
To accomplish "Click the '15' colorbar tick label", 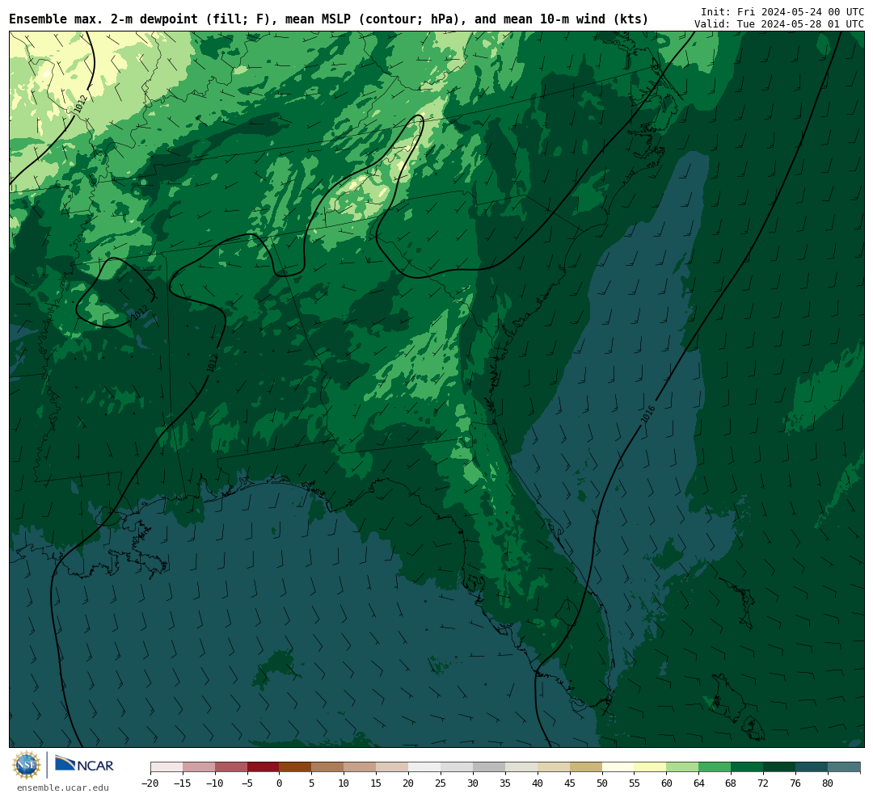I will coord(377,783).
